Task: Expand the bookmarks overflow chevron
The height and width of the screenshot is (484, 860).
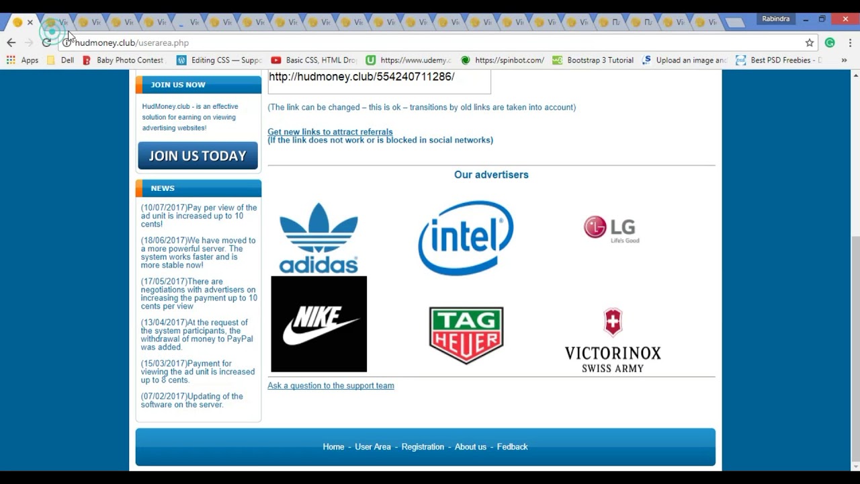Action: click(844, 60)
